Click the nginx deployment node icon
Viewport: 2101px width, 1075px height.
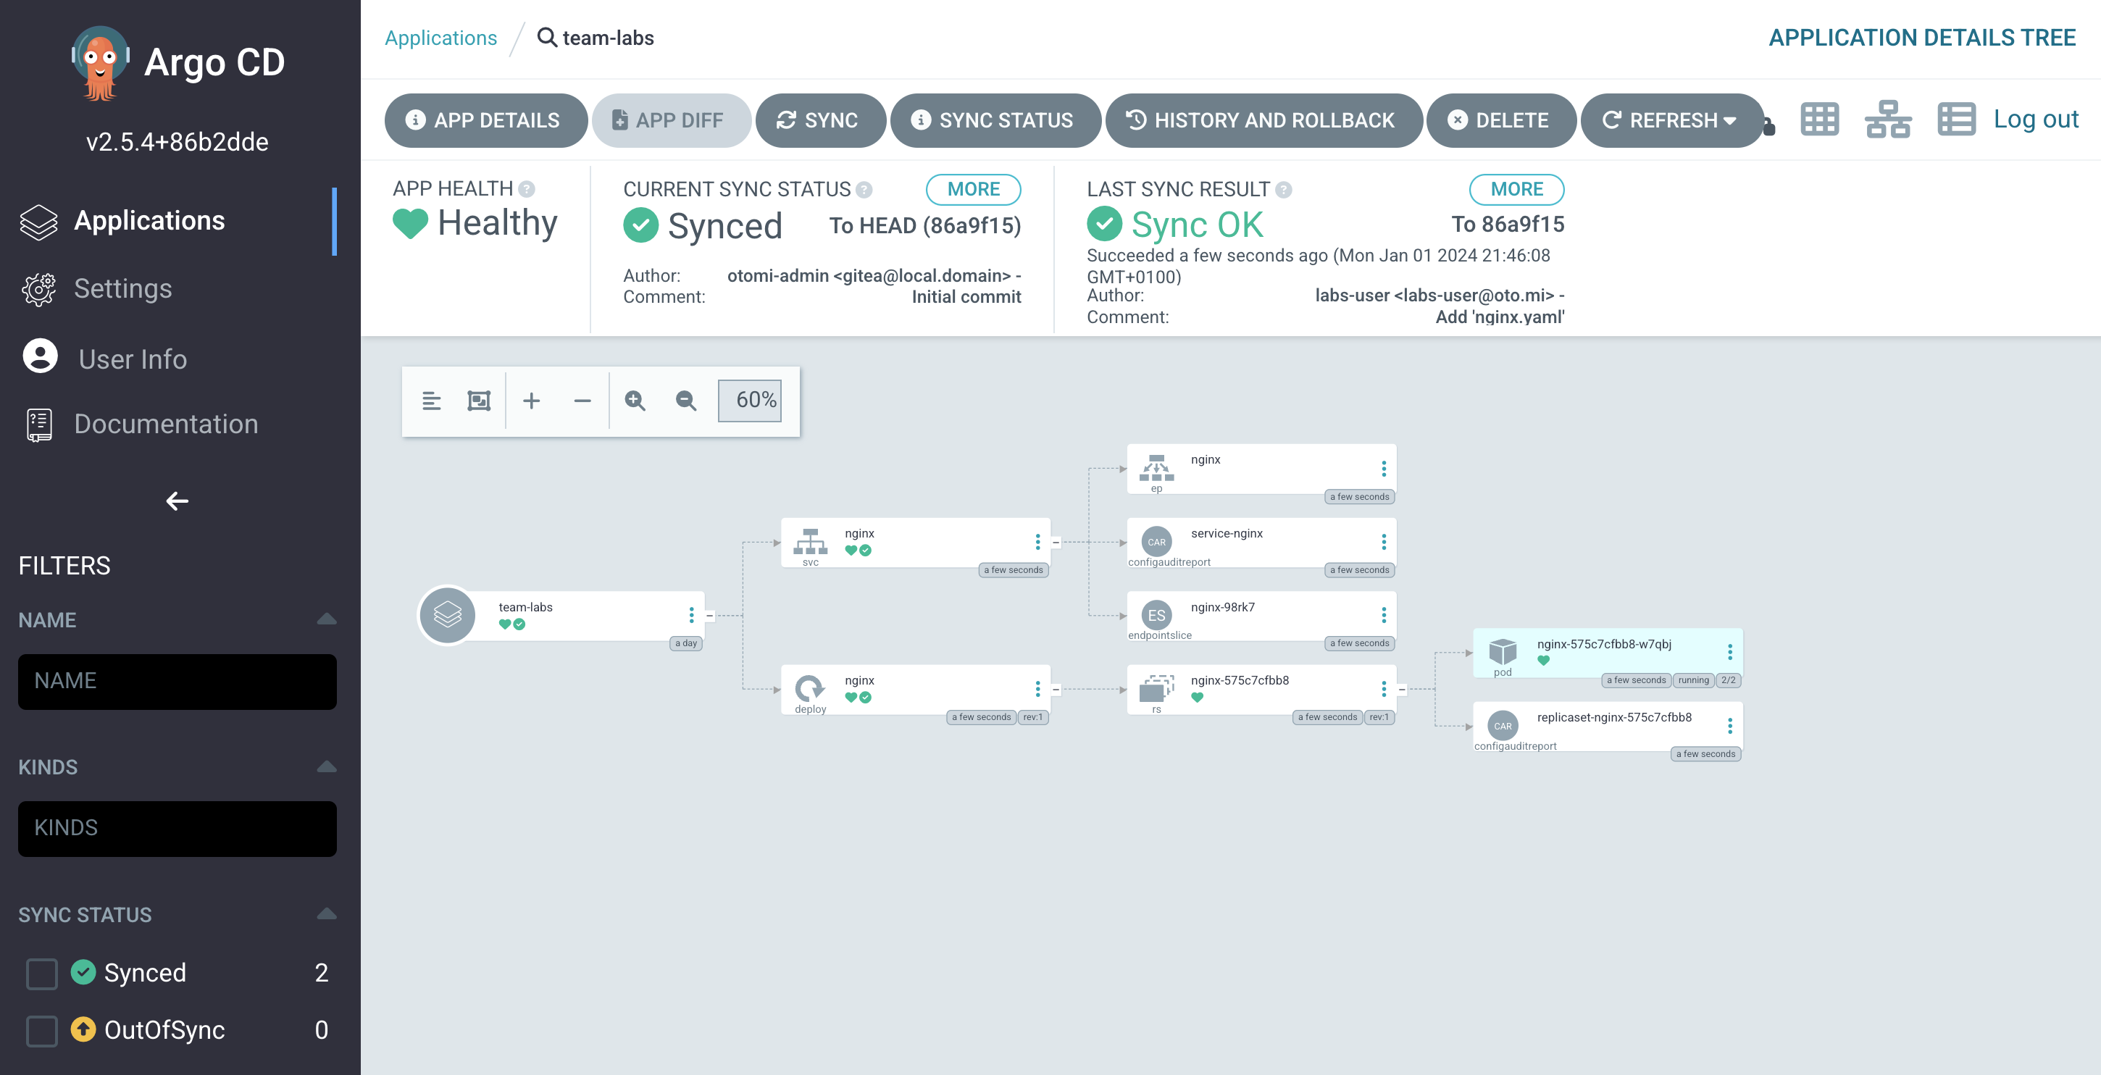pos(810,685)
